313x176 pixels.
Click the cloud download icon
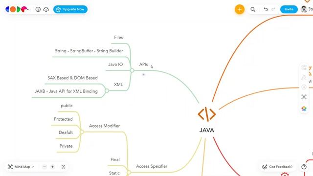46,9
